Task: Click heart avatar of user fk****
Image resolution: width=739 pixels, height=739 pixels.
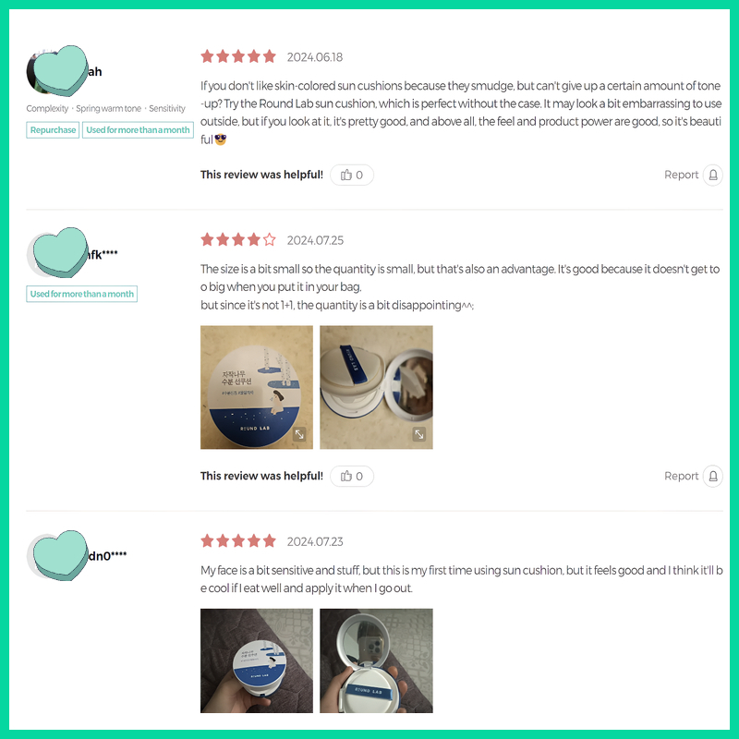Action: click(59, 253)
